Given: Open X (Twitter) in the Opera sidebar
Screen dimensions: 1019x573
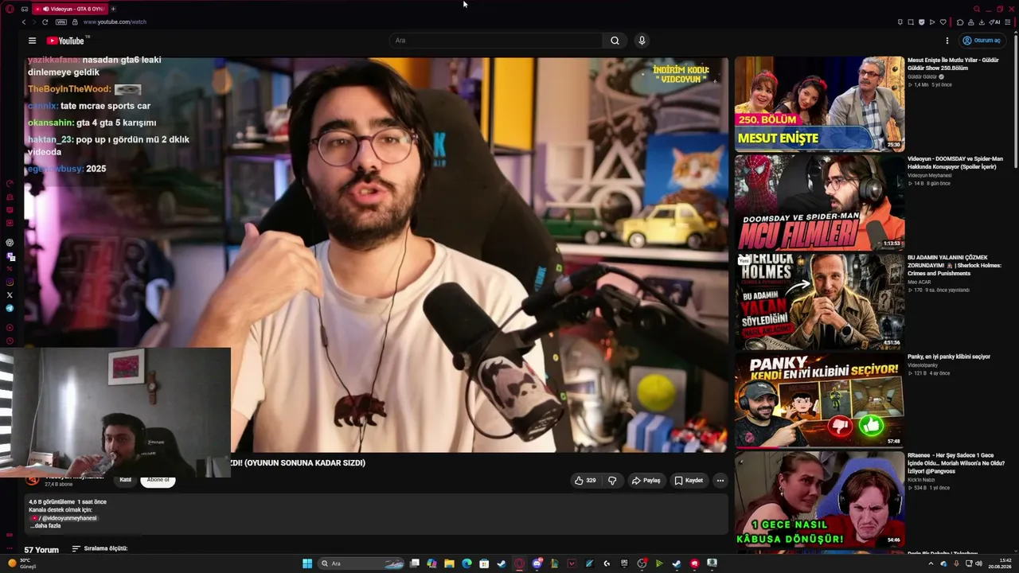Looking at the screenshot, I should coord(10,295).
